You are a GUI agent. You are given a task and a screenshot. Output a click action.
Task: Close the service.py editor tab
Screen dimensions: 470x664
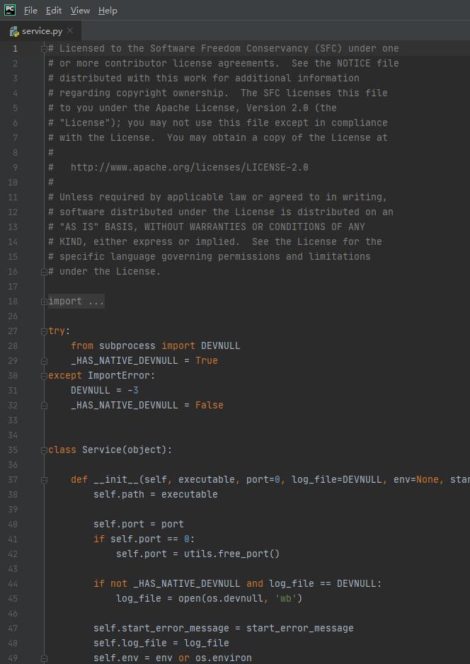pyautogui.click(x=70, y=31)
